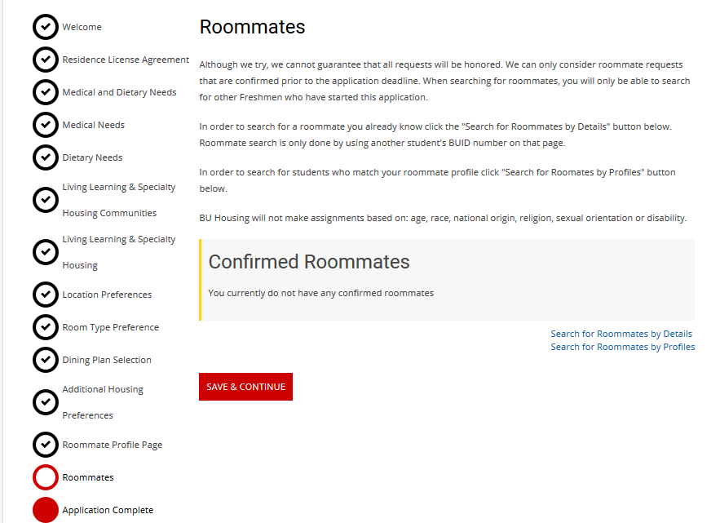The width and height of the screenshot is (720, 523).
Task: Click the Residence License Agreement checkmark icon
Action: pos(46,60)
